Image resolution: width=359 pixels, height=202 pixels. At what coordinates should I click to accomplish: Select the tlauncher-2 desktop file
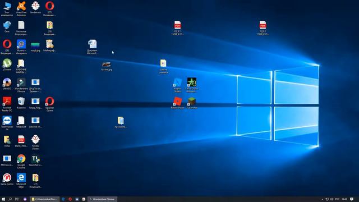35,160
